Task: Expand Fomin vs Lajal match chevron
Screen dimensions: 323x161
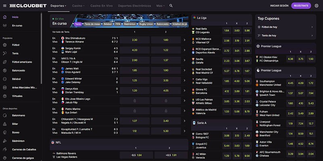Action: pos(185,50)
